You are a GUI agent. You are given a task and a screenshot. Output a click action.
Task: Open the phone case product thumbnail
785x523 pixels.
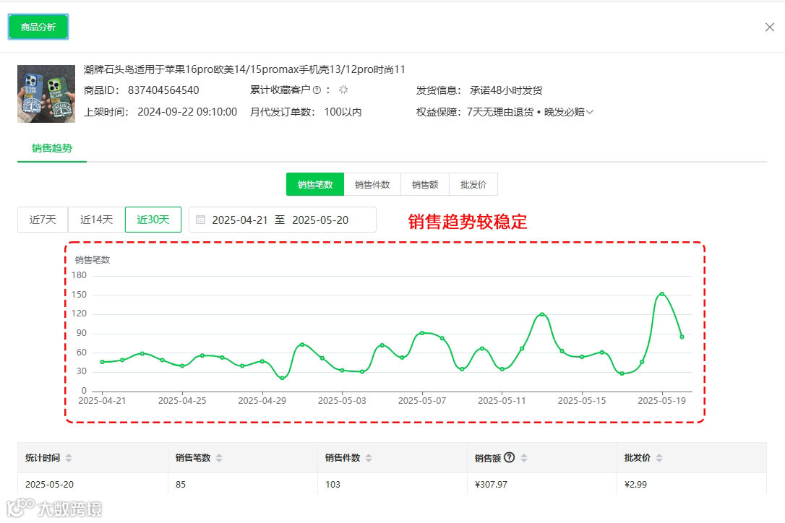pyautogui.click(x=46, y=94)
